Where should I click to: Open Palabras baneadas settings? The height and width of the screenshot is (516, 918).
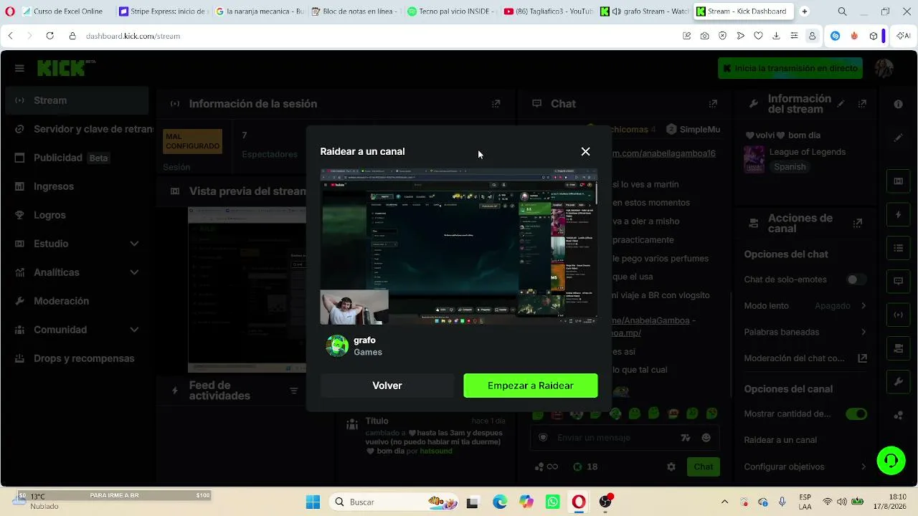click(805, 333)
